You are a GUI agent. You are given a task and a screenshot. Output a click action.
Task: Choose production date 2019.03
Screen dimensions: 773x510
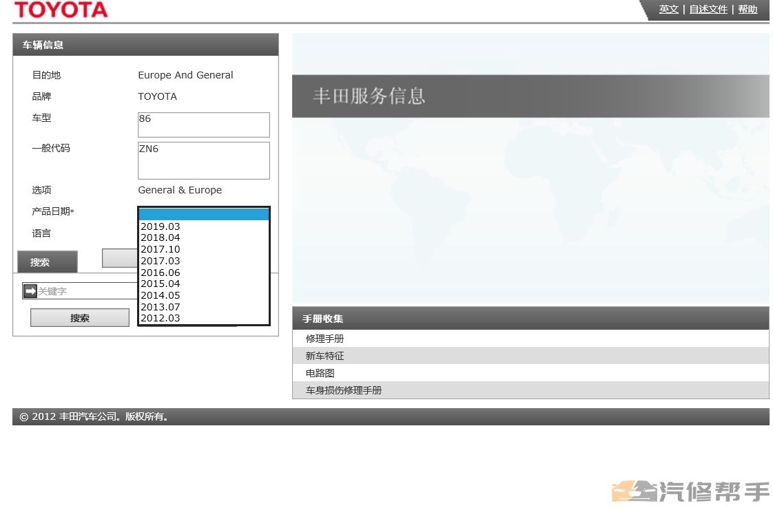[x=204, y=226]
